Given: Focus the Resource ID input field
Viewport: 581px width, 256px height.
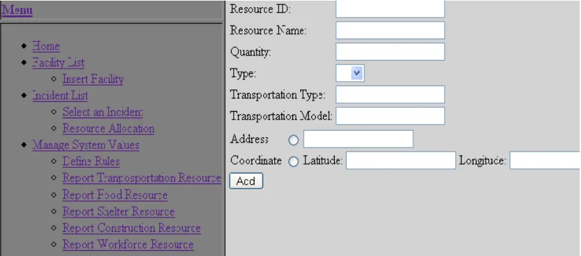Looking at the screenshot, I should pos(390,9).
